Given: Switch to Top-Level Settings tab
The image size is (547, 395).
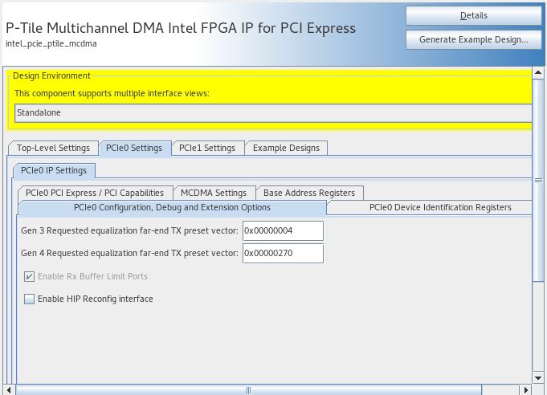Looking at the screenshot, I should click(53, 148).
